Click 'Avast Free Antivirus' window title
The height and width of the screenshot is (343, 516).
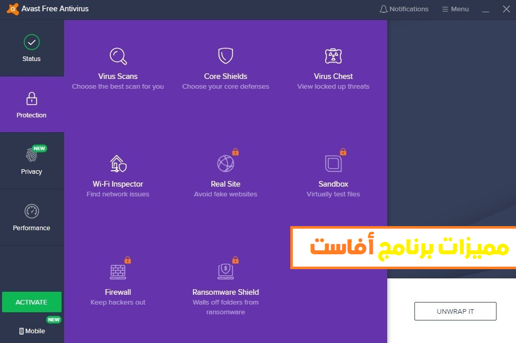coord(55,9)
